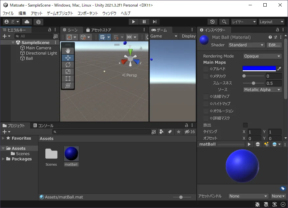Open the Layout dropdown
Image resolution: width=288 pixels, height=208 pixels.
click(x=272, y=22)
